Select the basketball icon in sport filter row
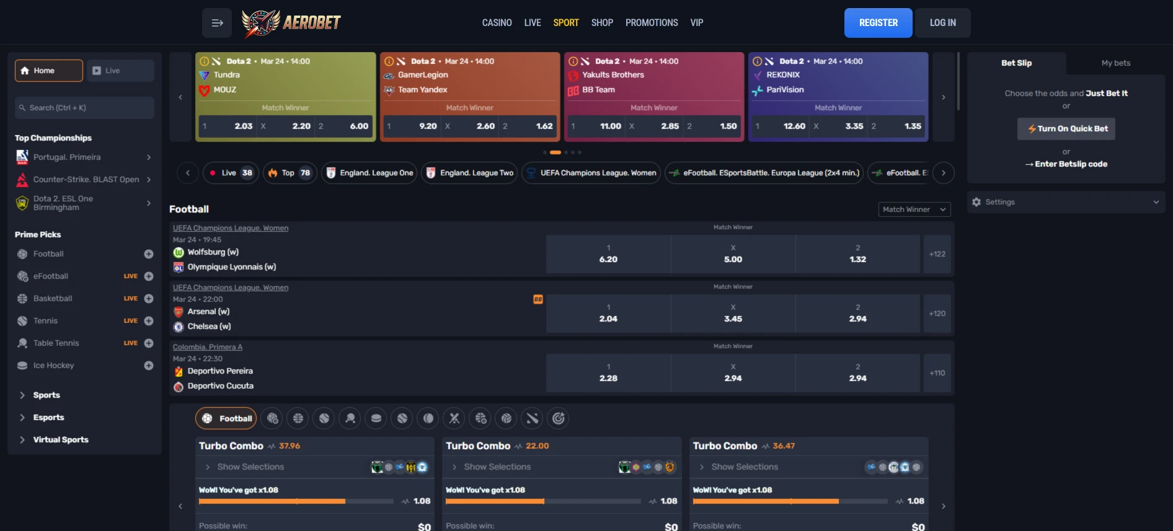The width and height of the screenshot is (1173, 531). (298, 418)
